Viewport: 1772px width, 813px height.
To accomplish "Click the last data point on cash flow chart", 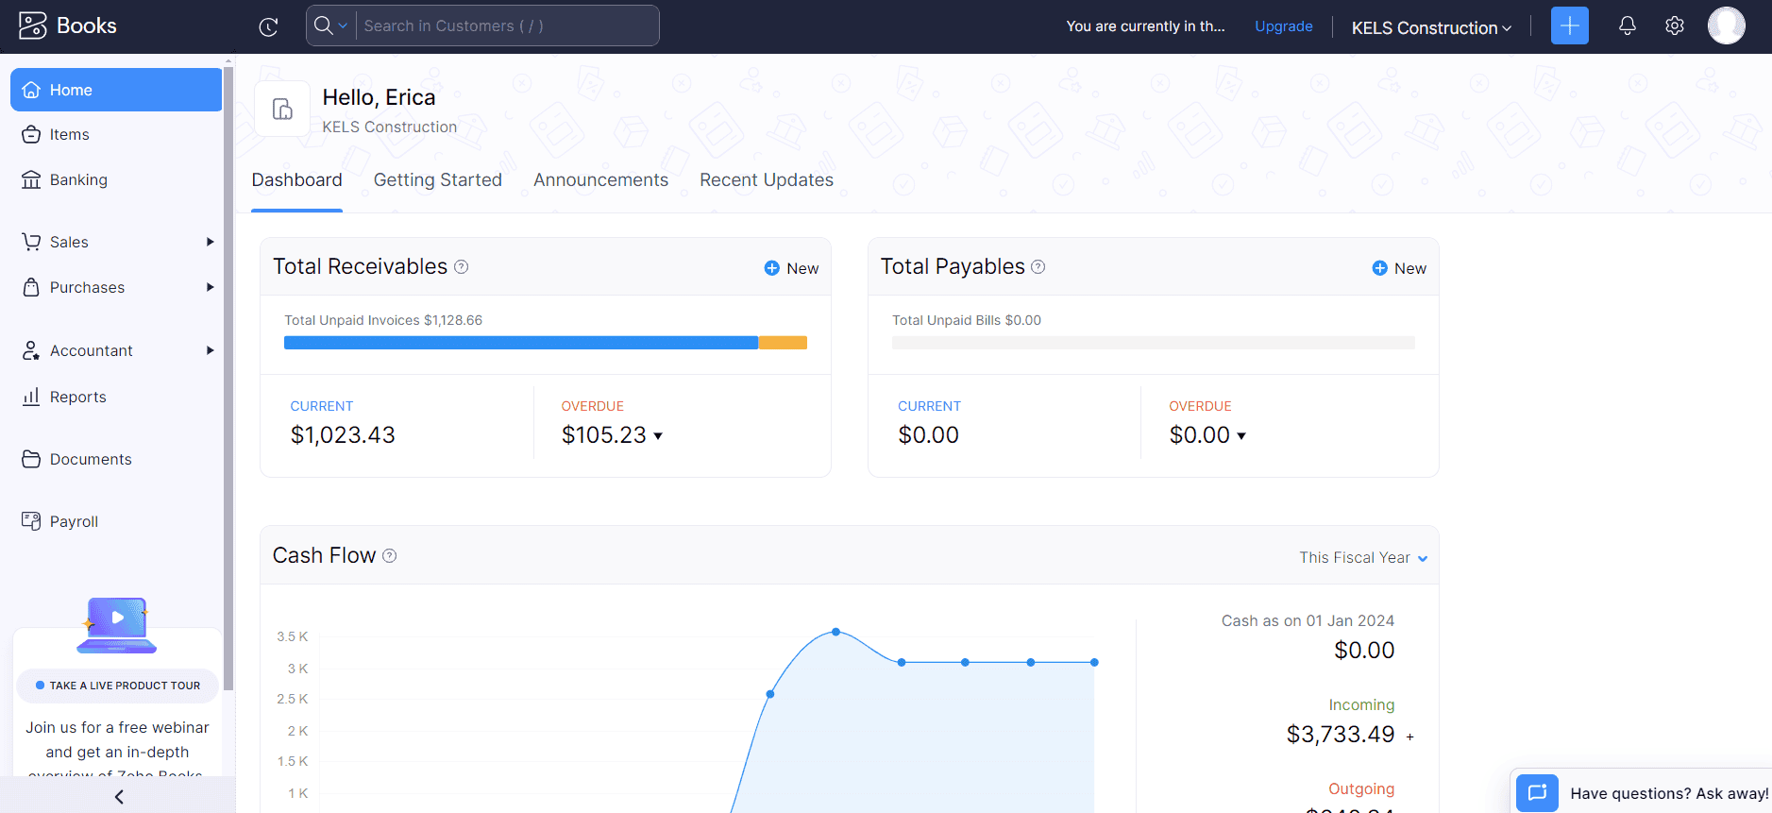I will 1094,663.
